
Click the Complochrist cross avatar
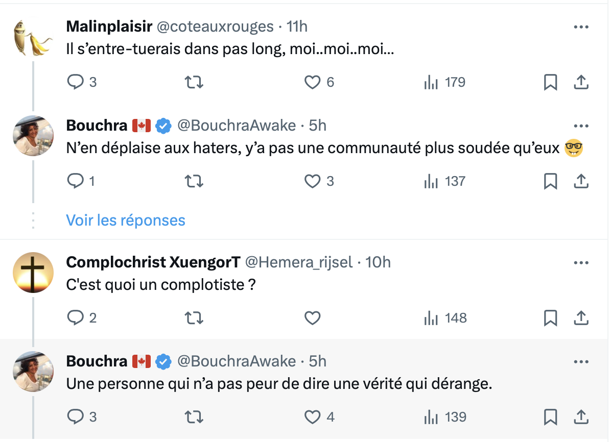(x=33, y=273)
